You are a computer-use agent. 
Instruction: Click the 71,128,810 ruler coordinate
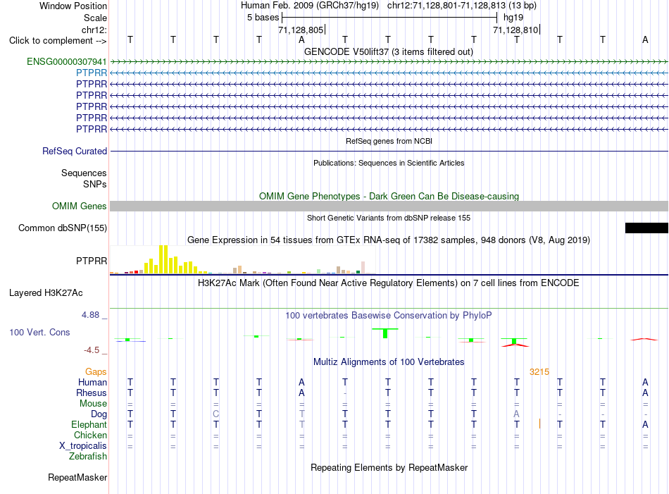tap(515, 30)
